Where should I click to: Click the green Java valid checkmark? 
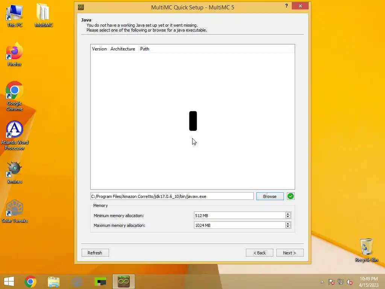click(291, 196)
